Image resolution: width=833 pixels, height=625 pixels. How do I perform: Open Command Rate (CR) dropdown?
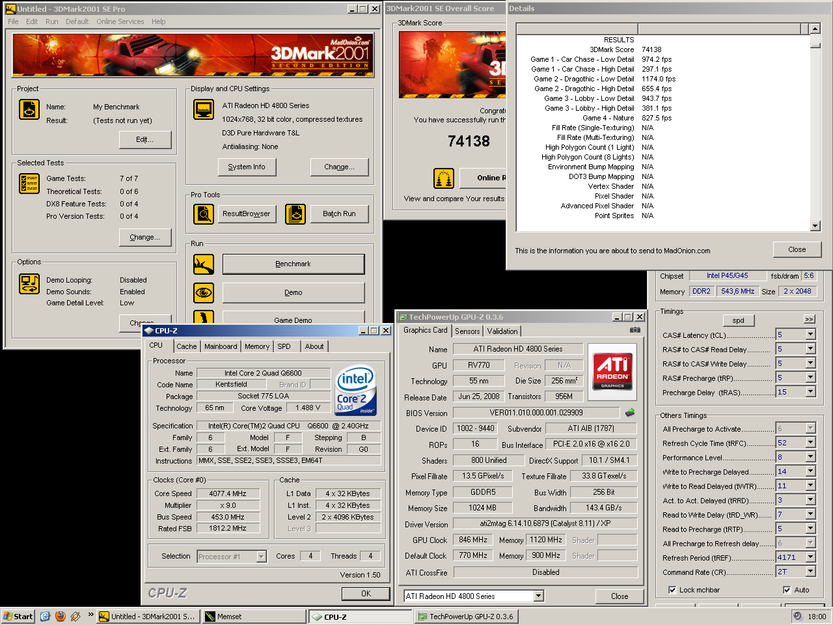(x=811, y=572)
